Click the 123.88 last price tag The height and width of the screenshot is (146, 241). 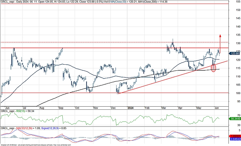[x=234, y=54]
